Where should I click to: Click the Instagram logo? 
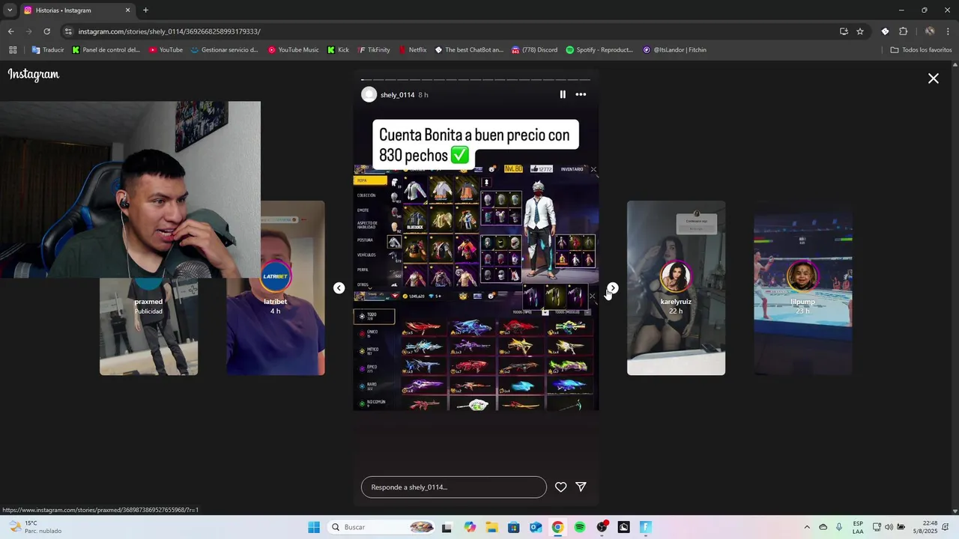click(x=34, y=75)
